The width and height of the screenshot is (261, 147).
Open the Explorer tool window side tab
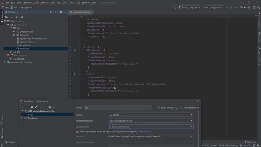point(2,17)
